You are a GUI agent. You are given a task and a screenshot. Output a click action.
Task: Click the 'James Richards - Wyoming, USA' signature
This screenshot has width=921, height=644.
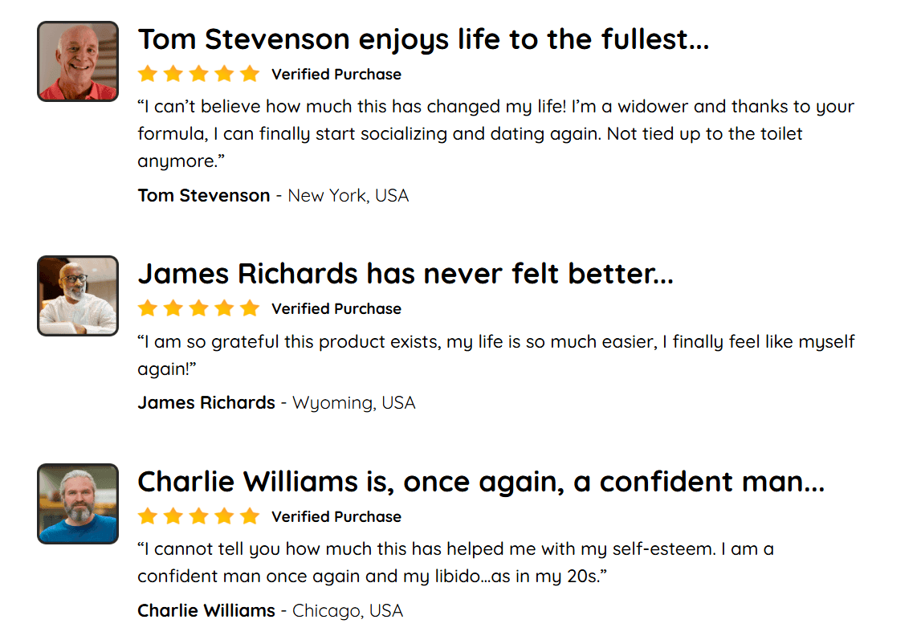click(x=276, y=402)
